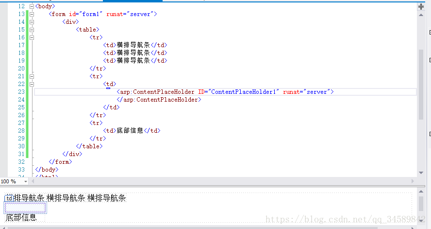Screen dimensions: 431x229
Task: Click the form id="form1" attribute
Action: pyautogui.click(x=85, y=14)
